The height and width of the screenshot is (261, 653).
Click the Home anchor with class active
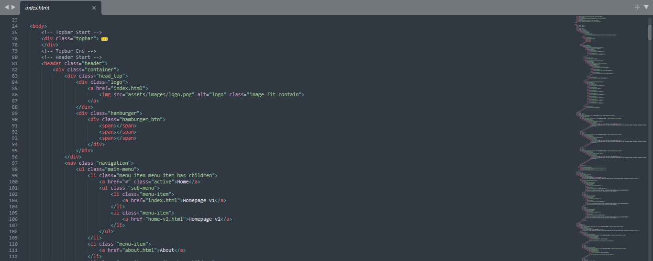(x=149, y=182)
